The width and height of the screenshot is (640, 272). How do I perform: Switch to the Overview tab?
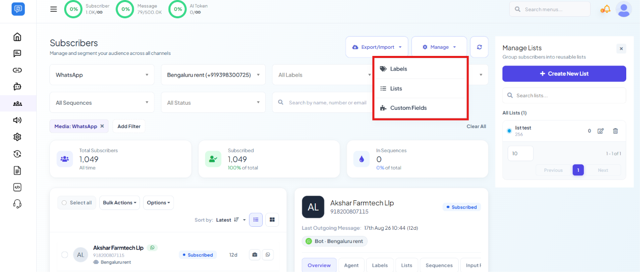pos(319,265)
